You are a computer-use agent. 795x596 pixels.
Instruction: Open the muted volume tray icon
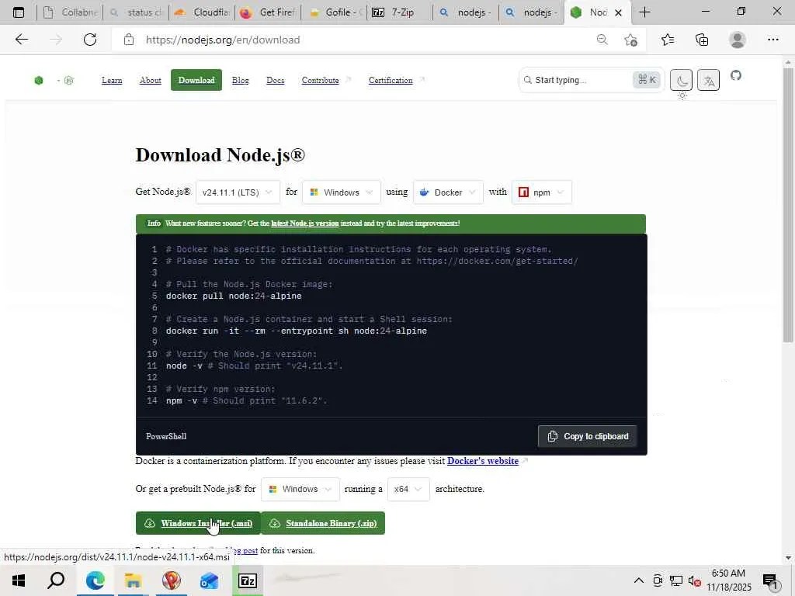coord(694,580)
